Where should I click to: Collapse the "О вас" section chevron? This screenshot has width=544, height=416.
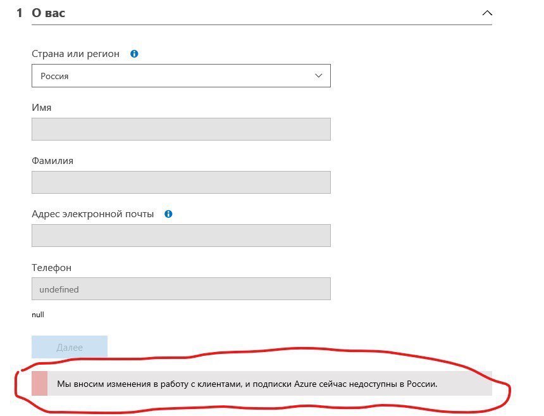[487, 13]
